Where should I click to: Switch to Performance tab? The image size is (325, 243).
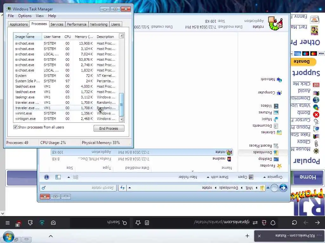coord(77,24)
